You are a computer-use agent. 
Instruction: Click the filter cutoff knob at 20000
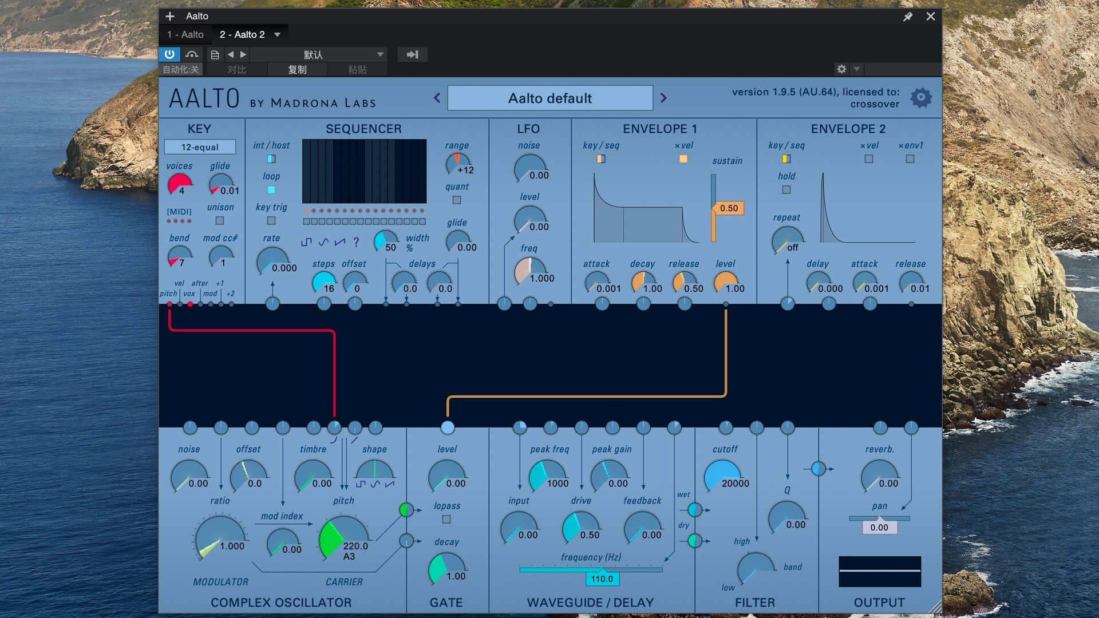pos(722,476)
